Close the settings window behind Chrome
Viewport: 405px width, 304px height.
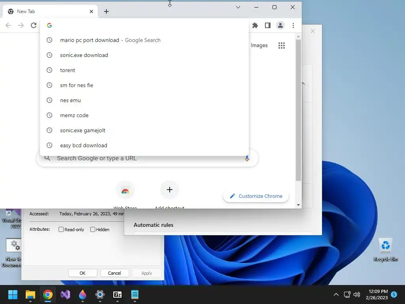pyautogui.click(x=313, y=31)
